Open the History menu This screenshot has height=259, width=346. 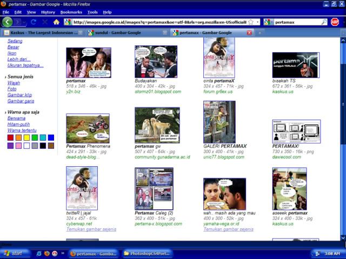(x=48, y=12)
